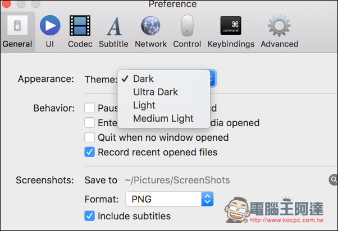The width and height of the screenshot is (338, 231).
Task: Open the PNG format dropdown
Action: point(170,199)
